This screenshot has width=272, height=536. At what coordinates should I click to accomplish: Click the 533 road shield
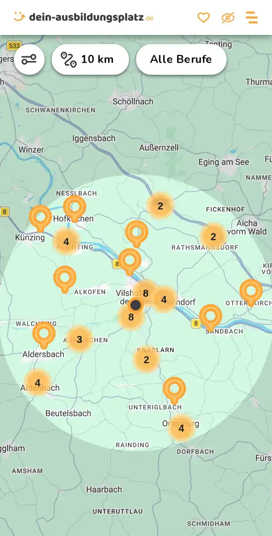[15, 45]
